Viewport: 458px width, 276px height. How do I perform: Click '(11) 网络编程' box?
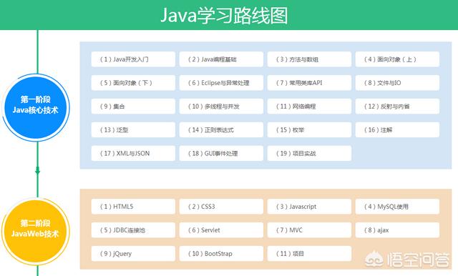pyautogui.click(x=309, y=107)
